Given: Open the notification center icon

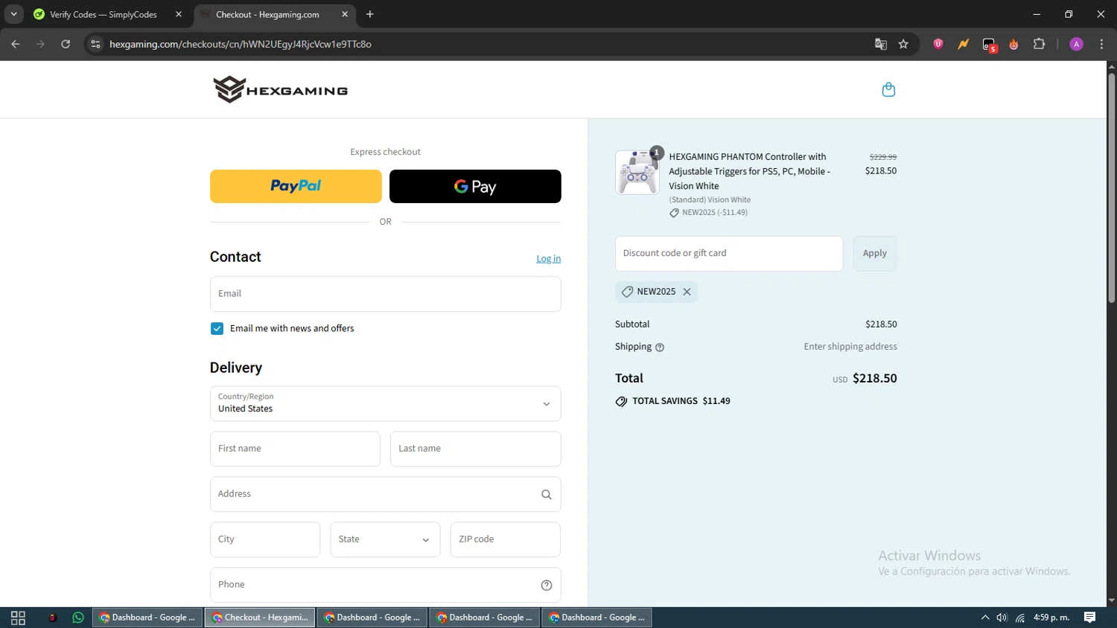Looking at the screenshot, I should (1089, 618).
